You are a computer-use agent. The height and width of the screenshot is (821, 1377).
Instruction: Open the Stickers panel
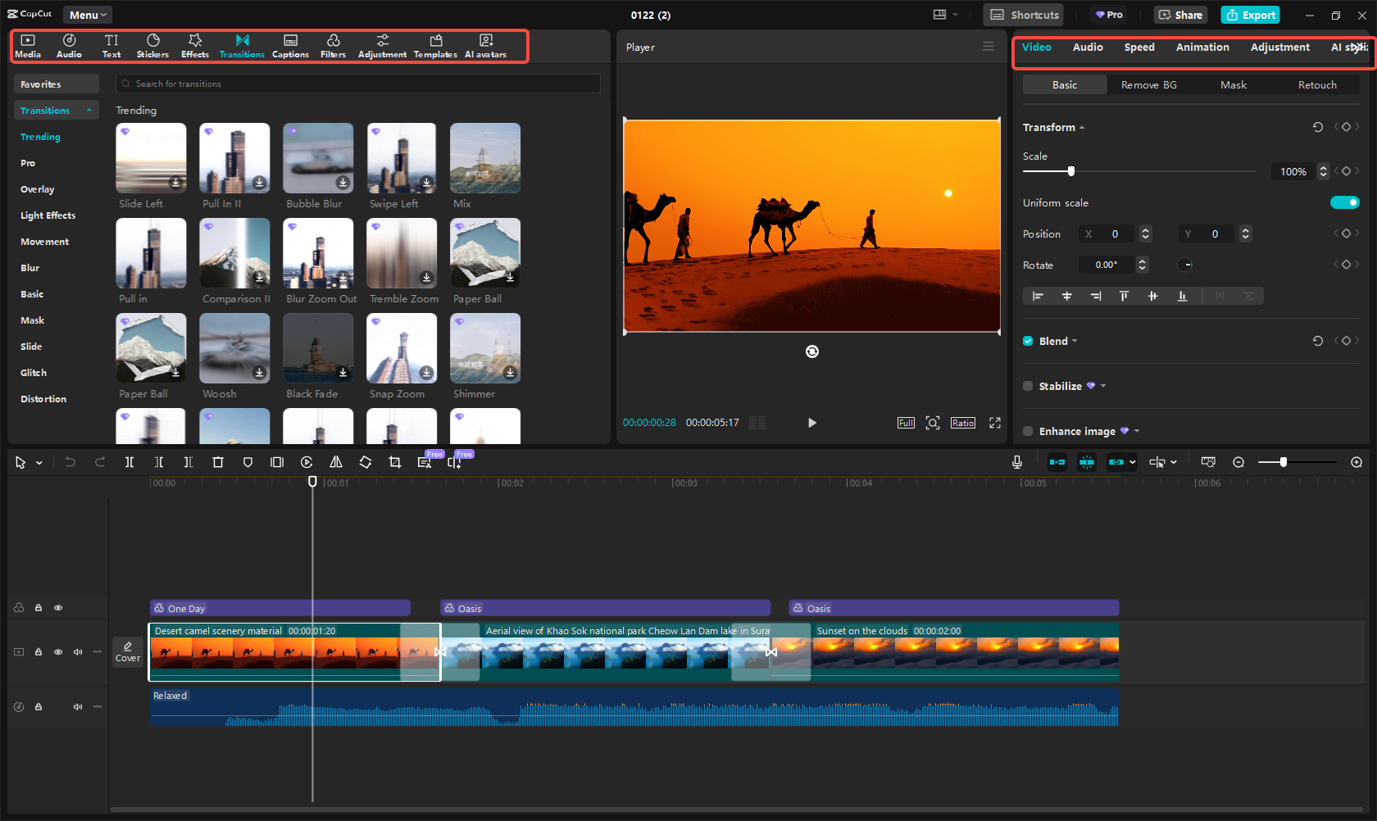pyautogui.click(x=152, y=46)
